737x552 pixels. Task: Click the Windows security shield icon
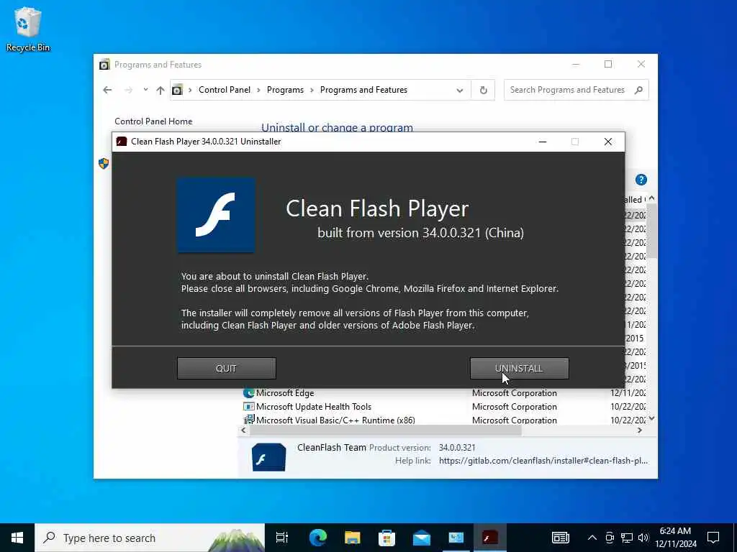[104, 163]
